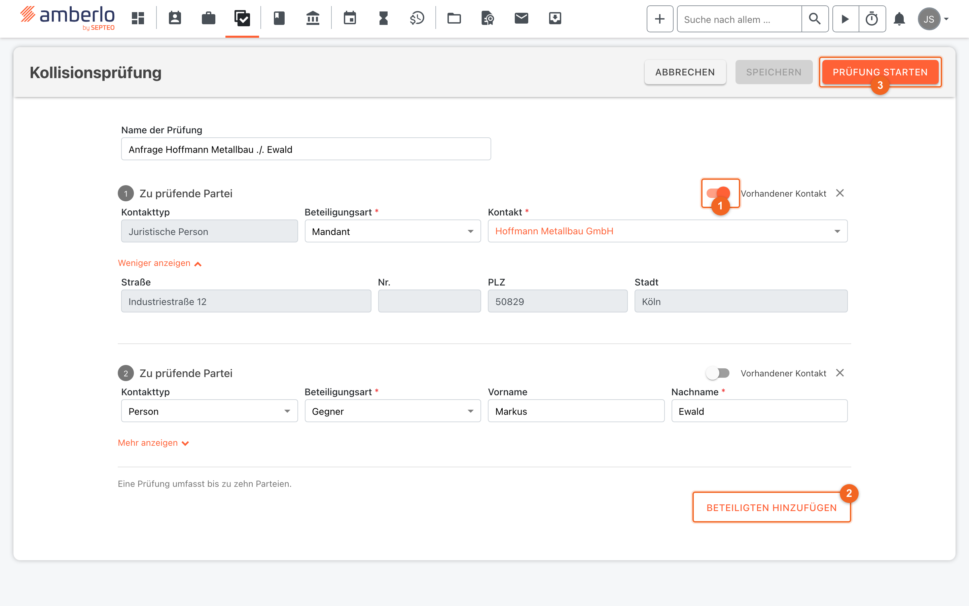Toggle Vorhandener Kontakt for party 2
Image resolution: width=969 pixels, height=606 pixels.
(718, 373)
